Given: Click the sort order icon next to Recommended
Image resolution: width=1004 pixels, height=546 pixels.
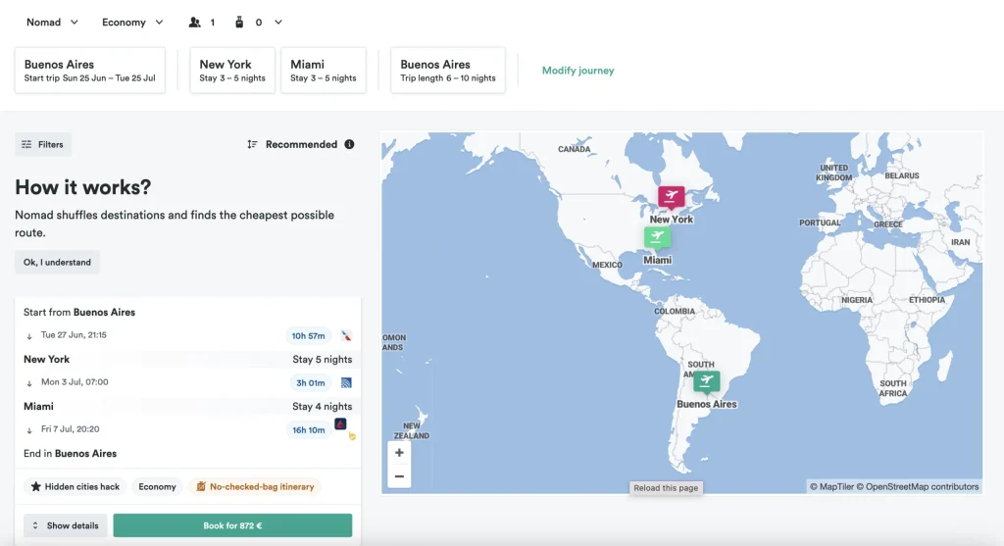Looking at the screenshot, I should pyautogui.click(x=252, y=145).
